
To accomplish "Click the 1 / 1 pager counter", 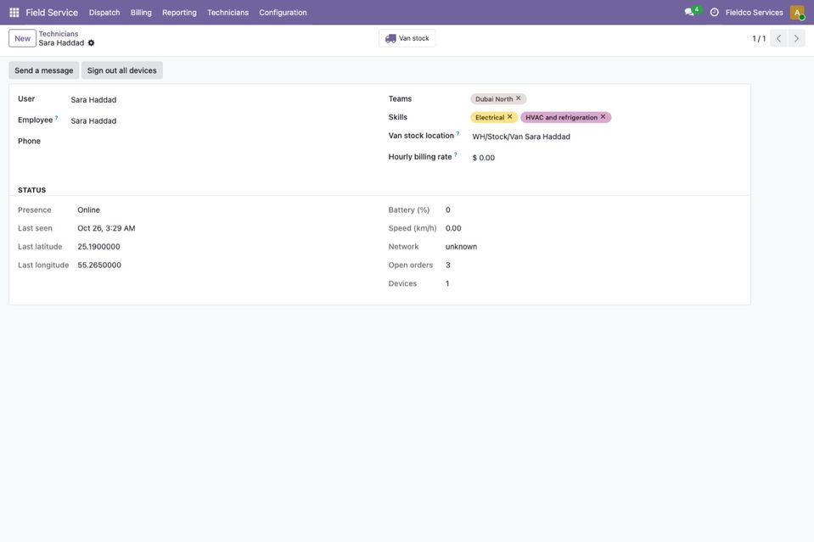I will click(759, 38).
